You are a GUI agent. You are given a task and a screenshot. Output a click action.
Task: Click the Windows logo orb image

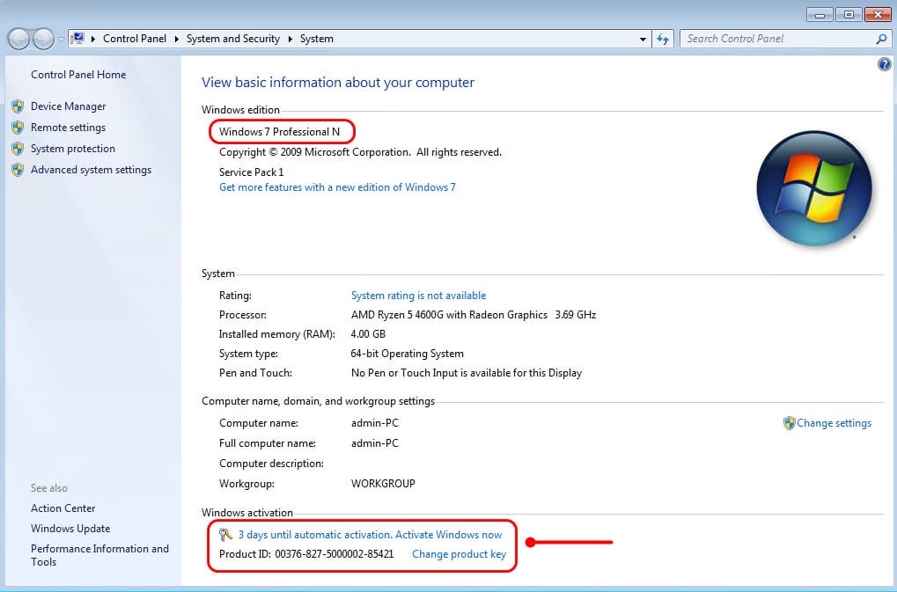coord(813,188)
